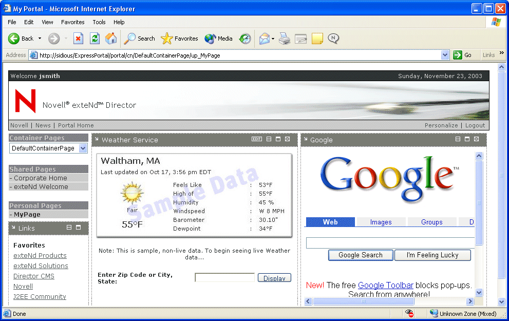Click the Messenger speech bubble icon

click(x=333, y=39)
